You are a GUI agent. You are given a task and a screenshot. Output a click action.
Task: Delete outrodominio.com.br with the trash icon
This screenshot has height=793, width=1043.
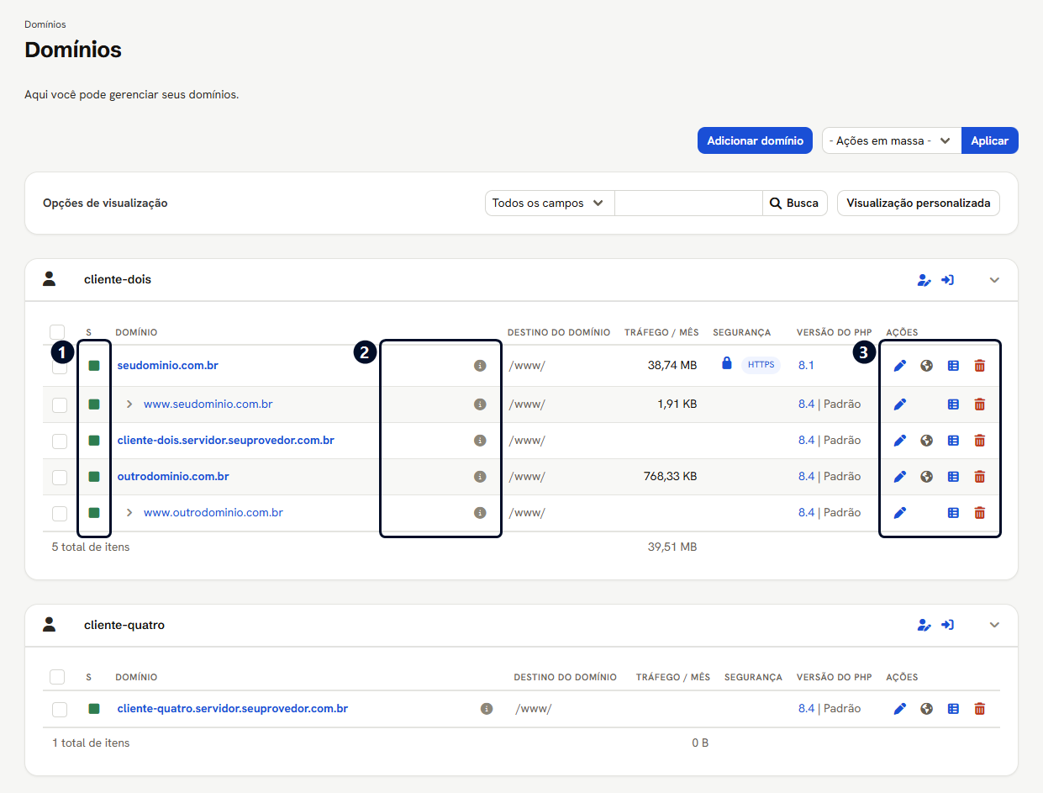pos(979,477)
